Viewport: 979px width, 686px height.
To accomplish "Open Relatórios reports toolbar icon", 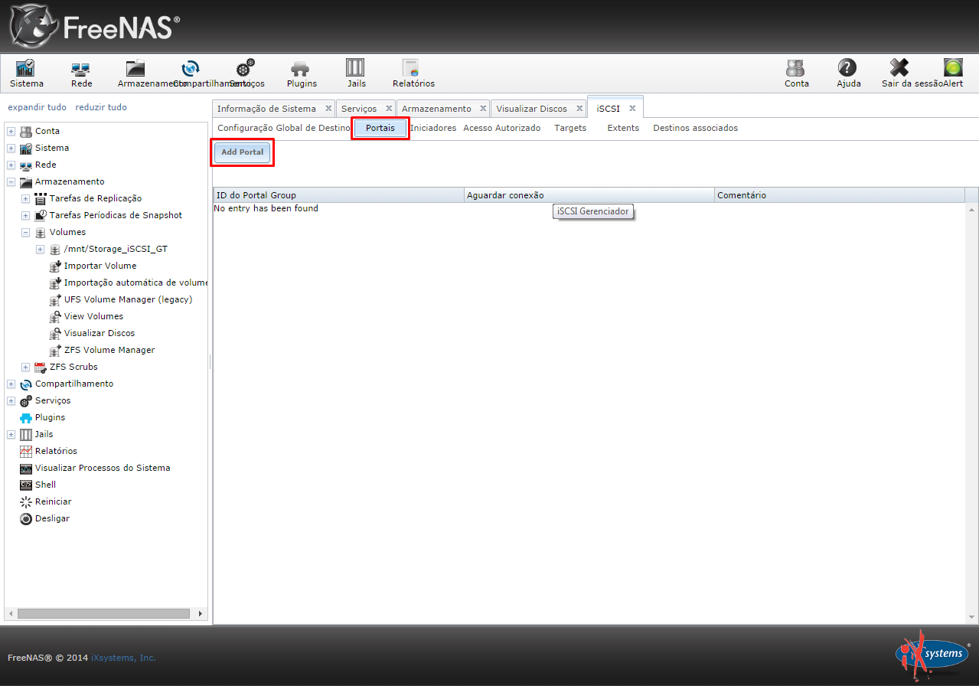I will [x=413, y=69].
